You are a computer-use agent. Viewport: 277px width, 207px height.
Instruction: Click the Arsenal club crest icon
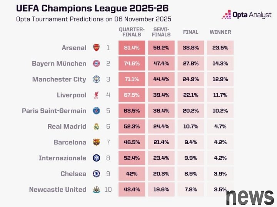pyautogui.click(x=96, y=48)
